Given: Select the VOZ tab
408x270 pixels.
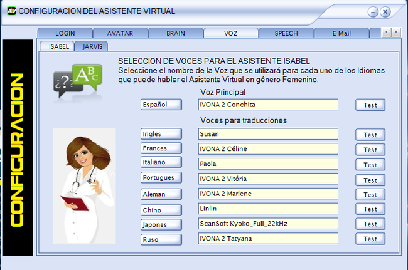Looking at the screenshot, I should (x=231, y=33).
